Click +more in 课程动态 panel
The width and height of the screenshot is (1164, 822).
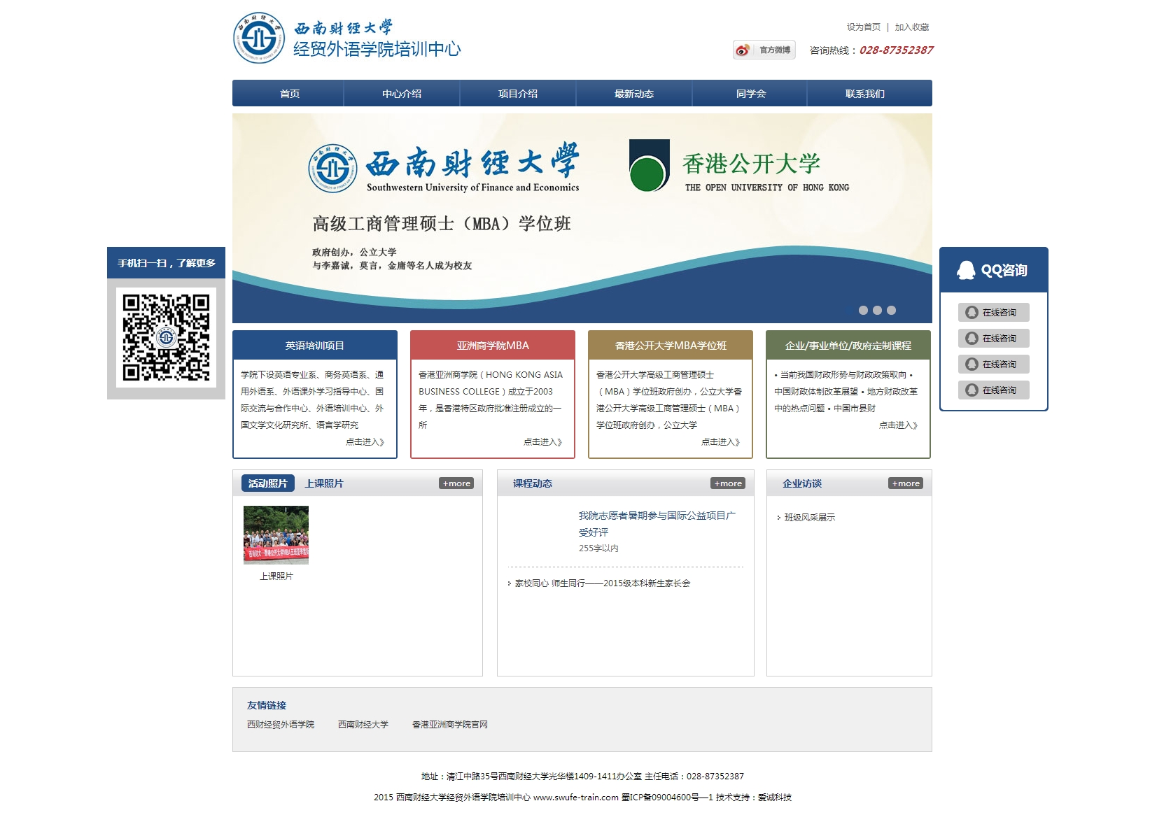[728, 483]
